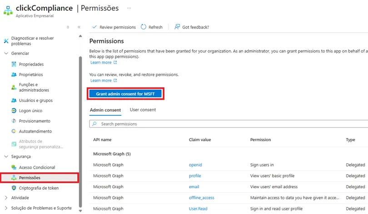The width and height of the screenshot is (368, 214).
Task: Click the Propriedades bars icon
Action: coord(14,64)
